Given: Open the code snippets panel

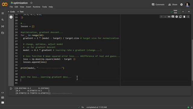Looking at the screenshot, I should click(3, 93).
